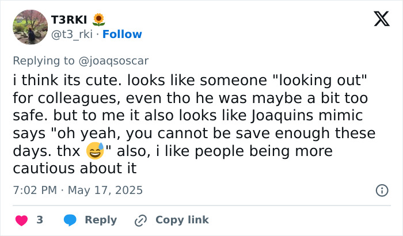
Task: Click the blue reply speech bubble icon
Action: coord(70,220)
